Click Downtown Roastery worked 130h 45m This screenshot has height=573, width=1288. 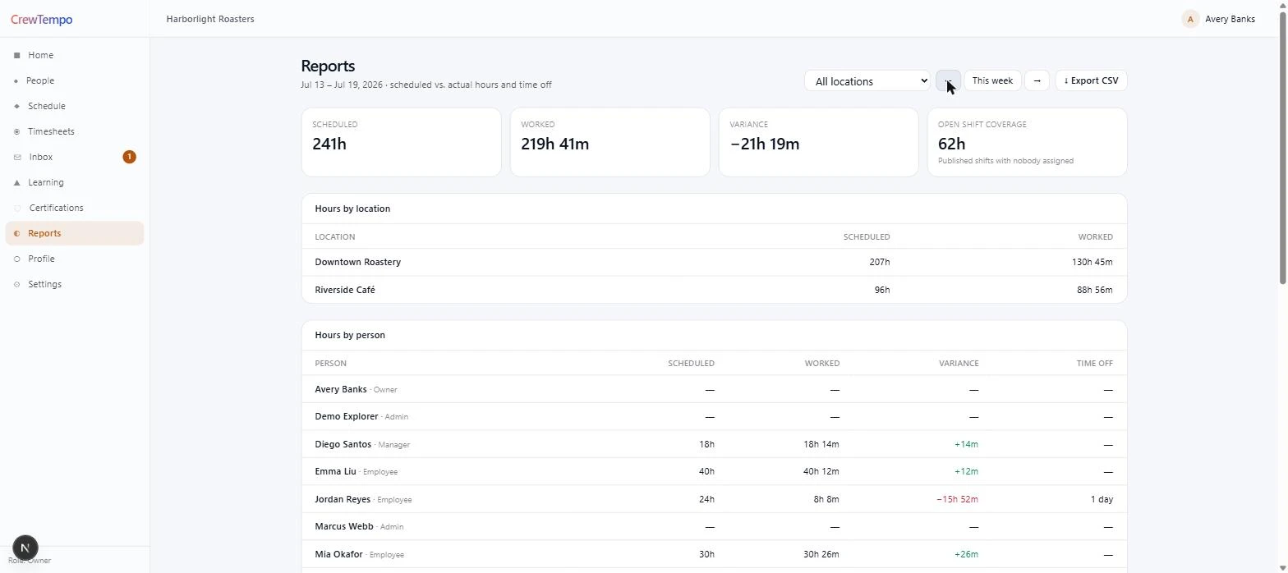click(1092, 262)
